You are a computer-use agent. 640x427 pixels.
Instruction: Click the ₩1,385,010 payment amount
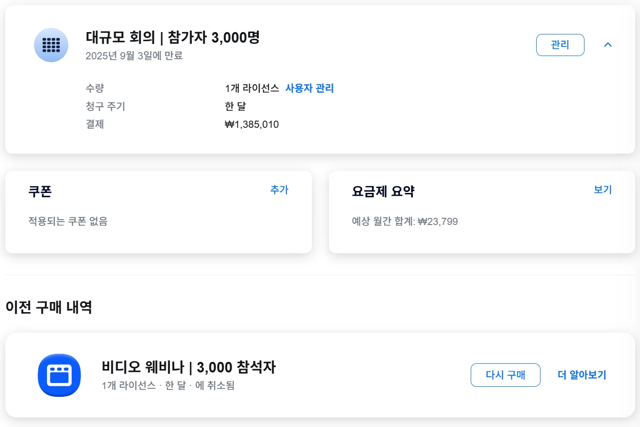pyautogui.click(x=252, y=124)
